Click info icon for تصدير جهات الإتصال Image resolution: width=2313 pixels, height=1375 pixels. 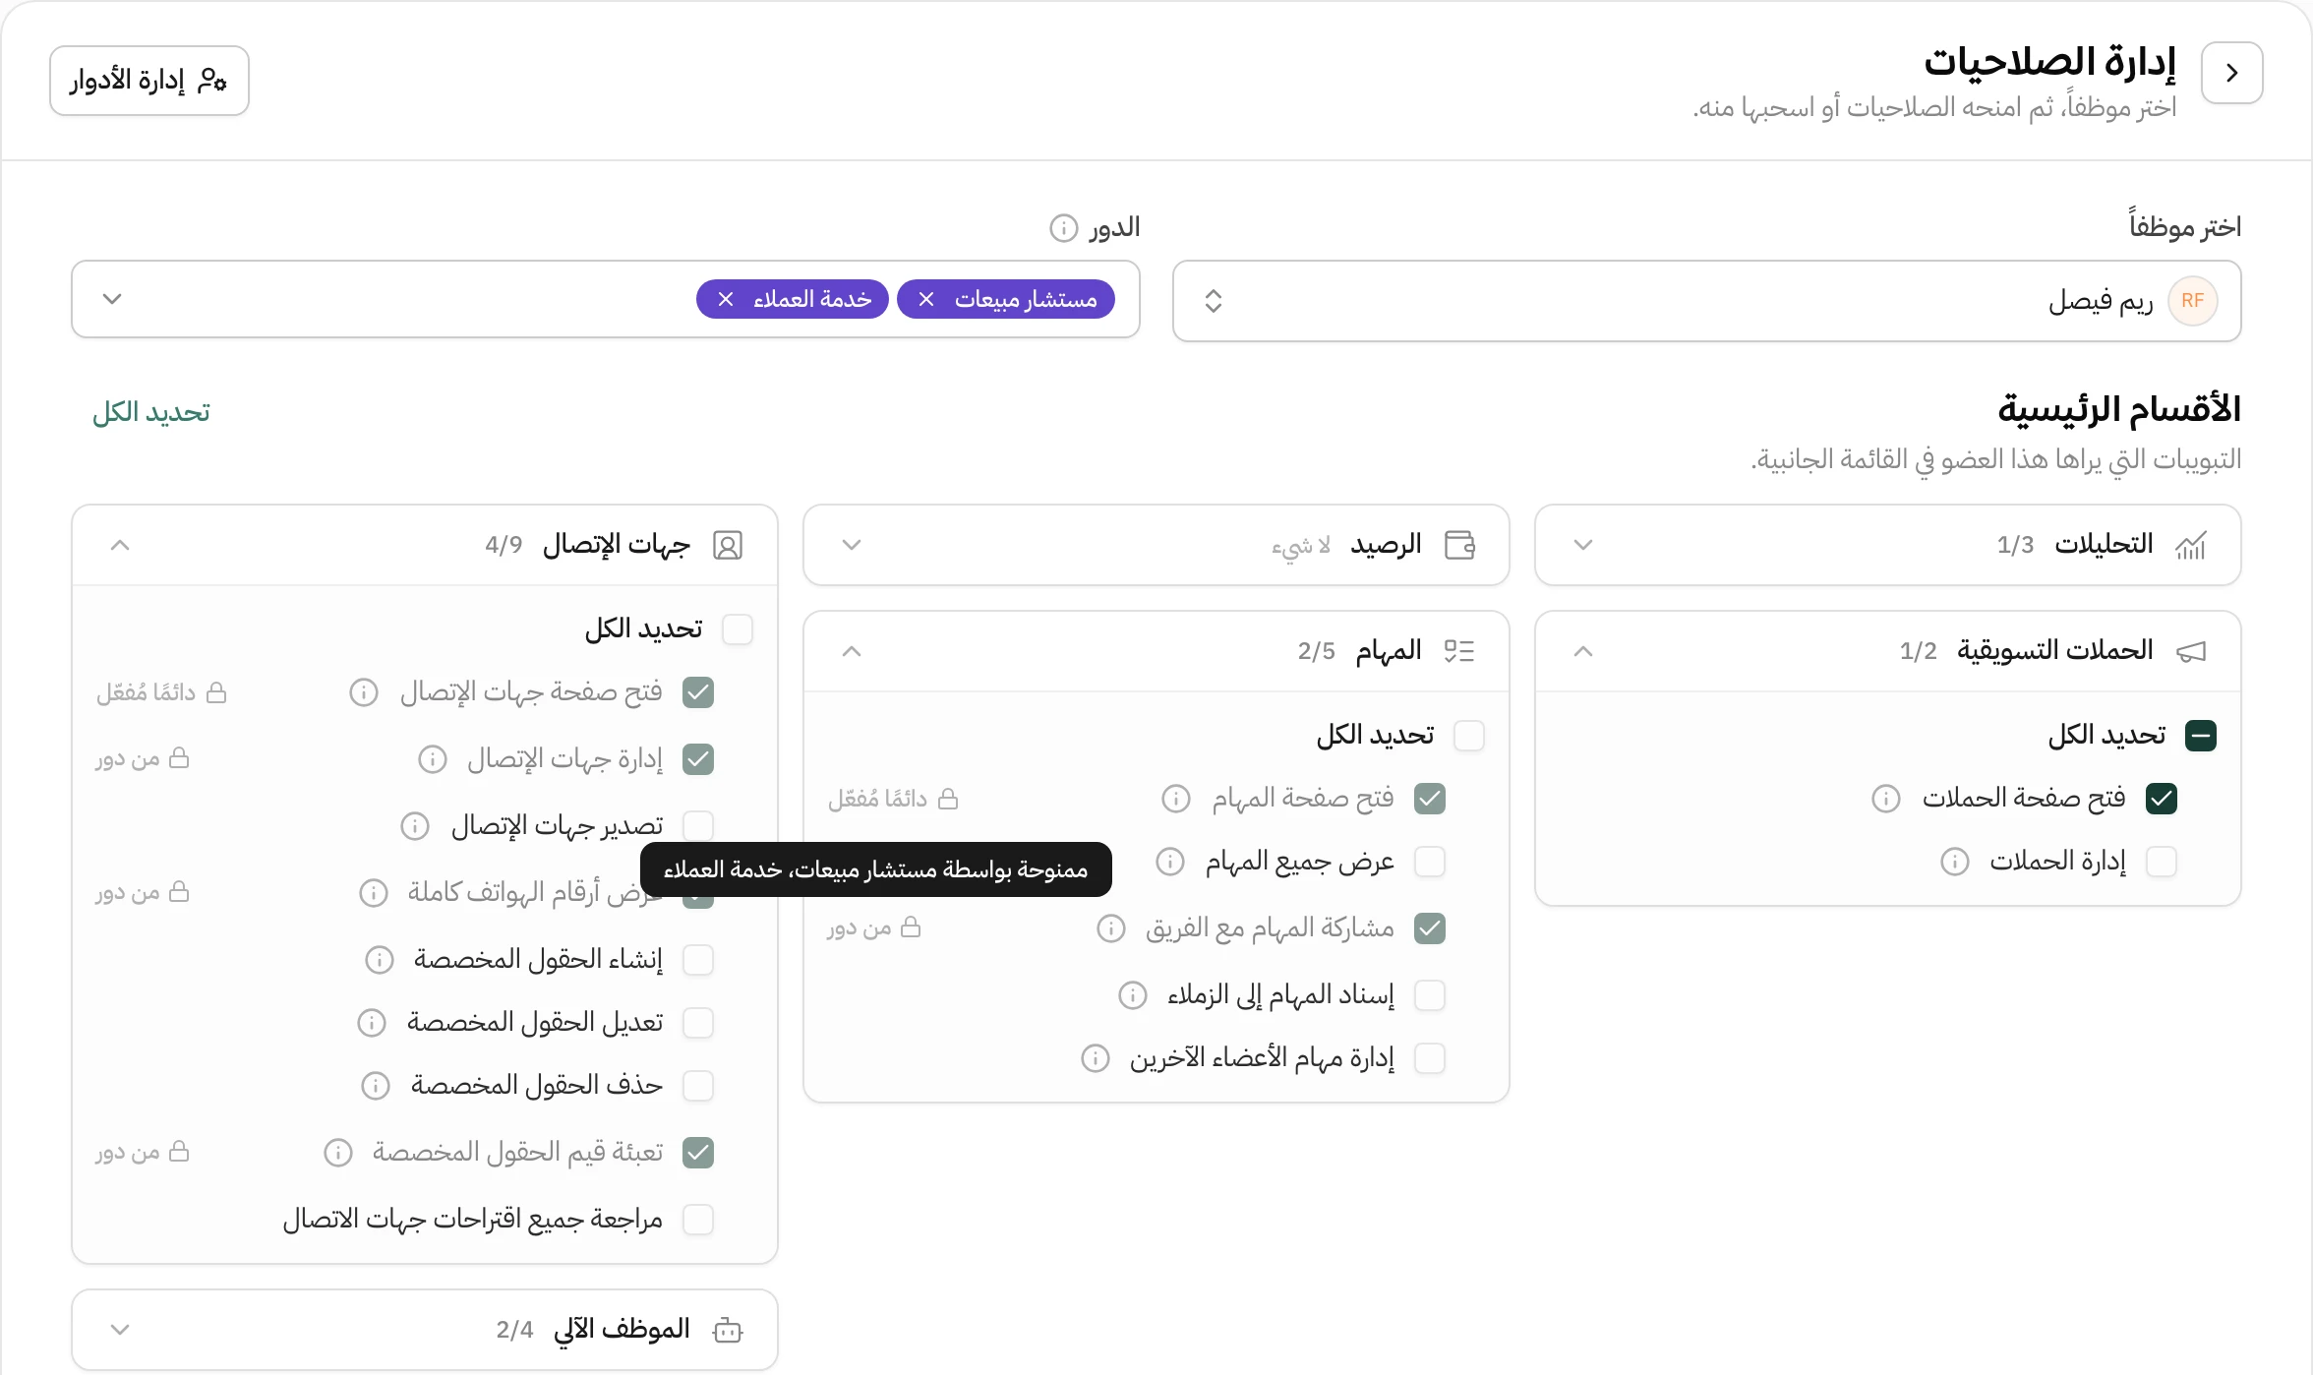tap(414, 826)
